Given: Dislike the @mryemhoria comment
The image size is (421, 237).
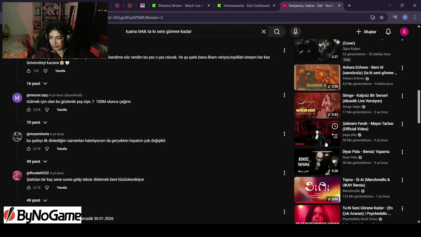Looking at the screenshot, I should (x=47, y=149).
